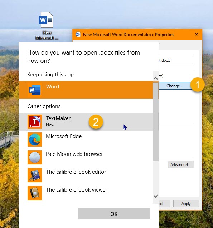213x228 pixels.
Task: Select the Word app icon
Action: point(35,90)
